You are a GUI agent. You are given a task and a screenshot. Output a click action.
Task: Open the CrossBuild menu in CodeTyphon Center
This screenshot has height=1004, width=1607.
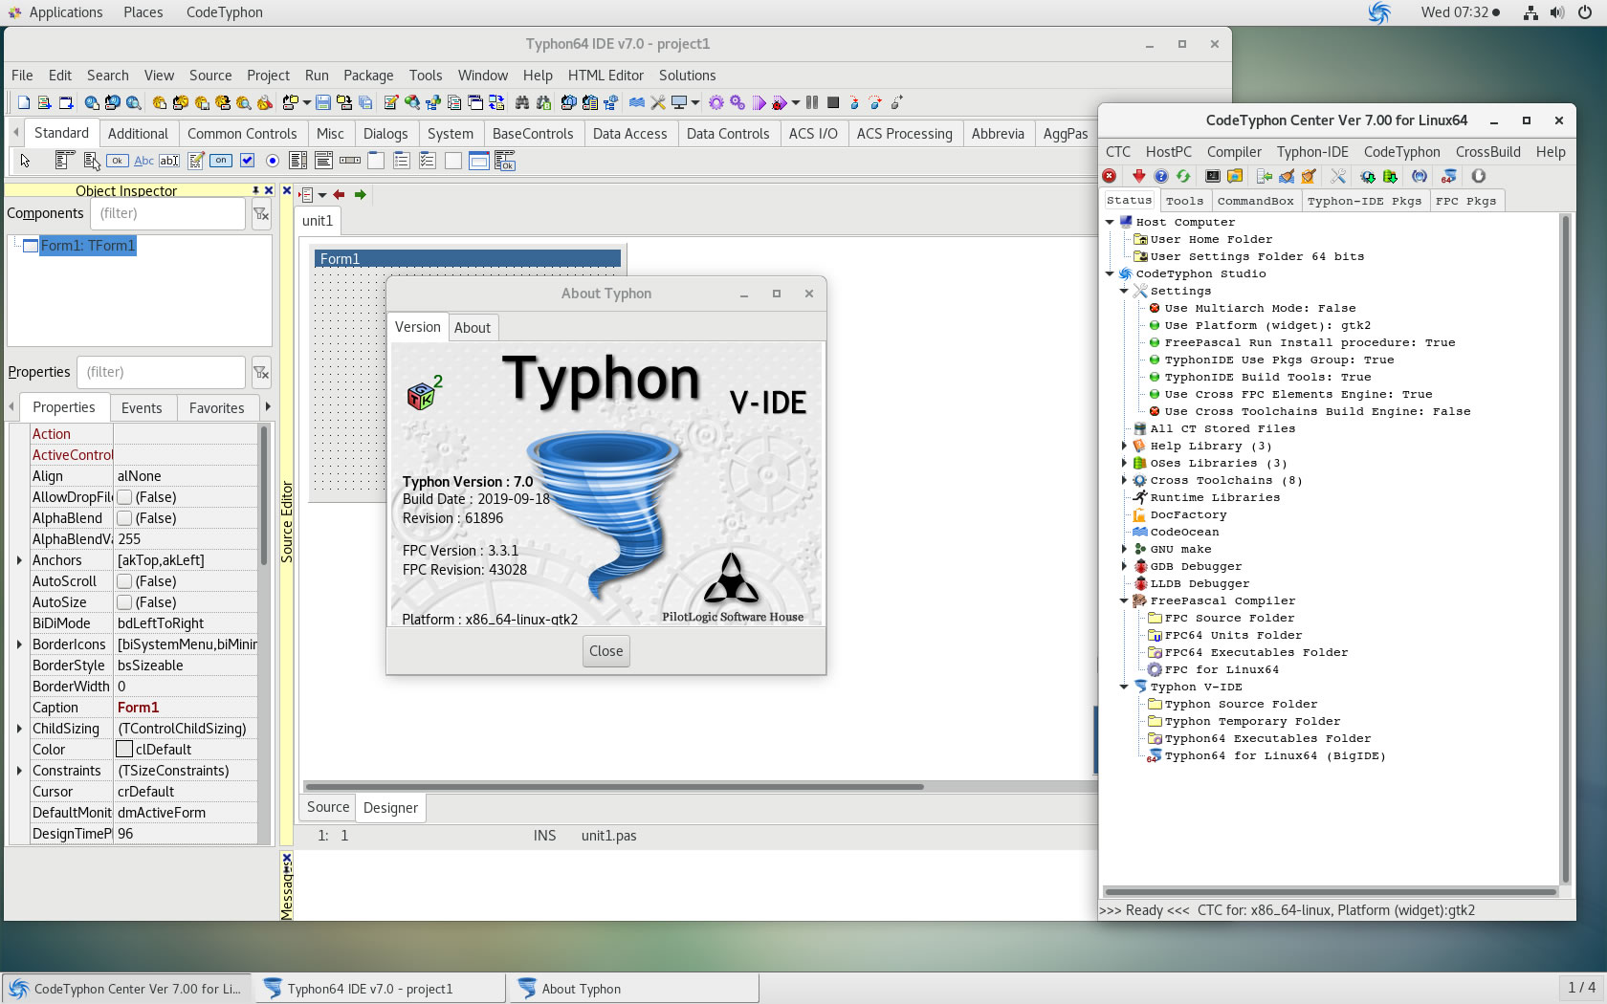coord(1487,152)
